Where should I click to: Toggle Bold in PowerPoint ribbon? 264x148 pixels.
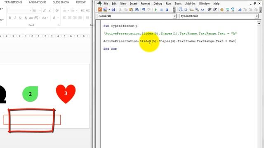(x=10, y=18)
